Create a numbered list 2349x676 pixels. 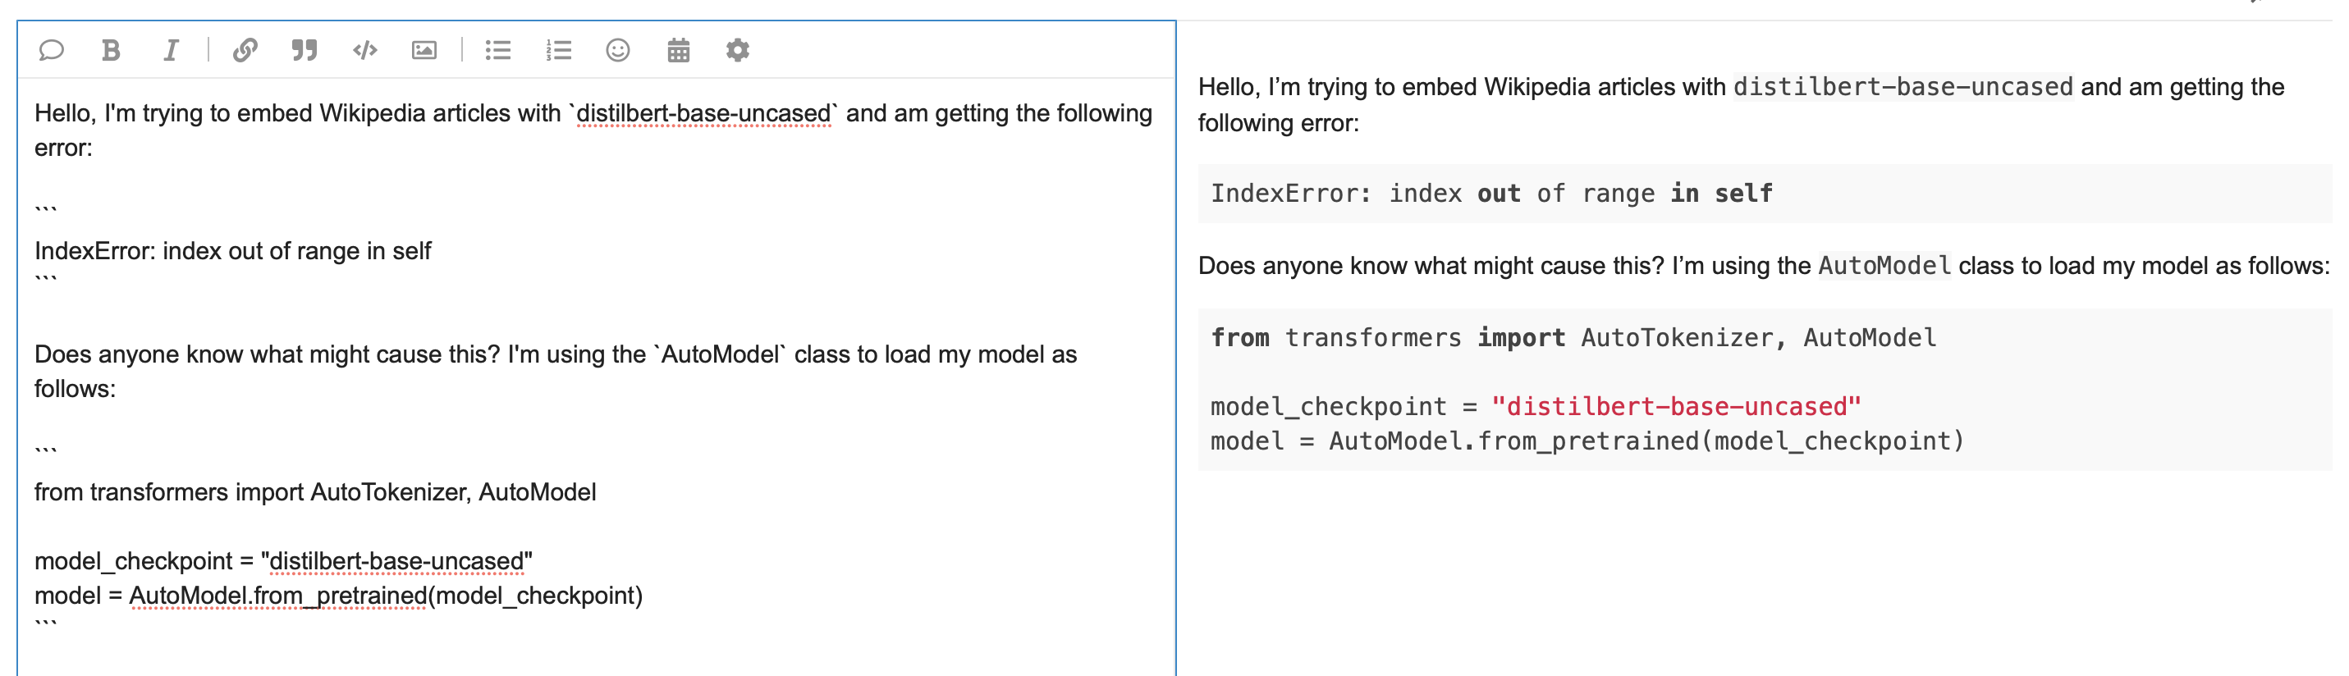point(559,50)
